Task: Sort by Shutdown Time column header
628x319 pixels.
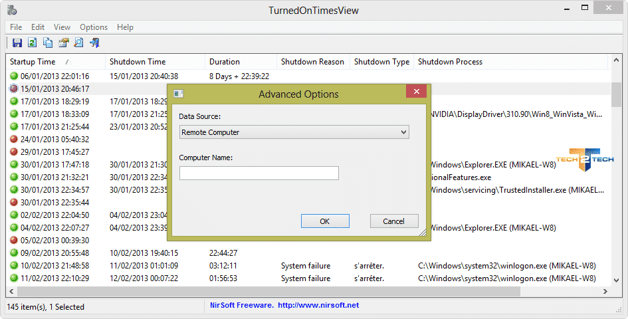Action: (156, 62)
